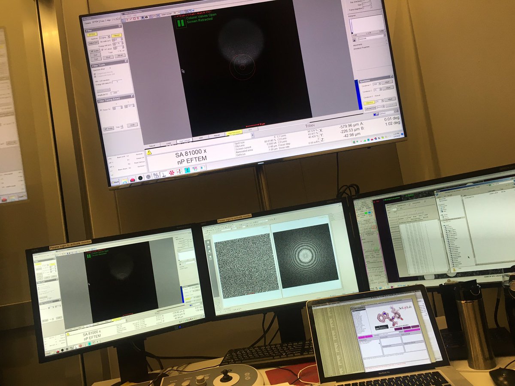This screenshot has height=386, width=515.
Task: Click the gray gear-wheel taskbar icon
Action: (x=148, y=177)
